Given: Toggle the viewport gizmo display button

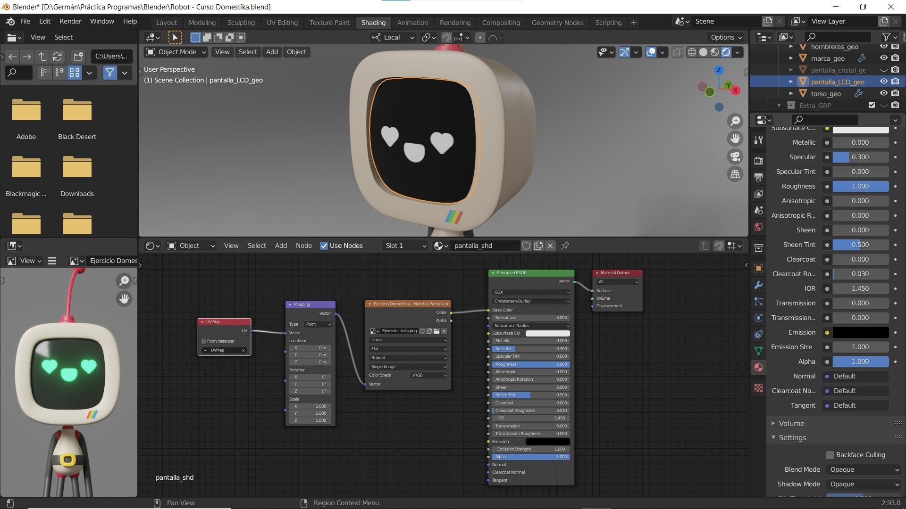Looking at the screenshot, I should click(x=624, y=52).
